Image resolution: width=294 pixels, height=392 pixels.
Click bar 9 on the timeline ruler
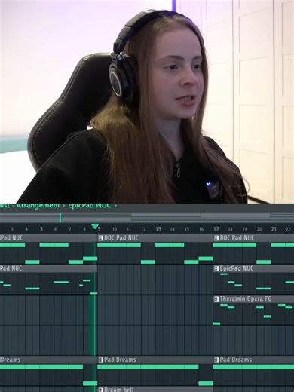[x=100, y=229]
